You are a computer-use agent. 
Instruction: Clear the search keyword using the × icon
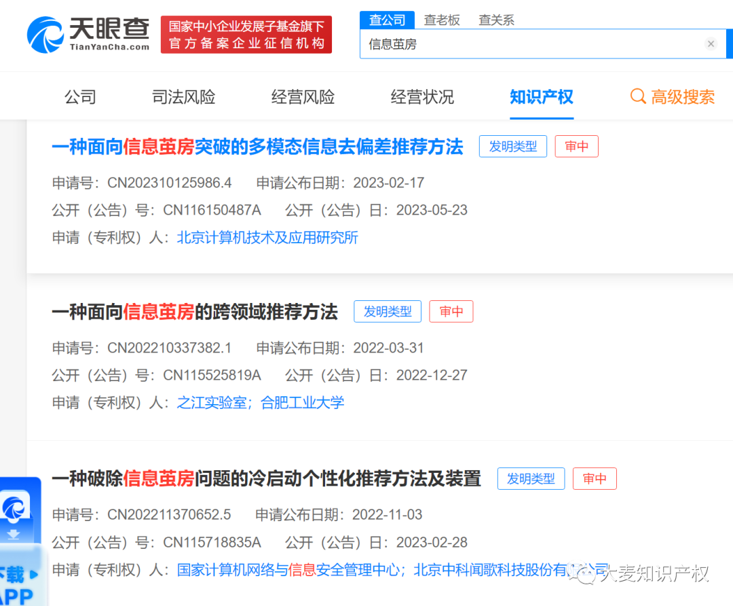pyautogui.click(x=711, y=44)
